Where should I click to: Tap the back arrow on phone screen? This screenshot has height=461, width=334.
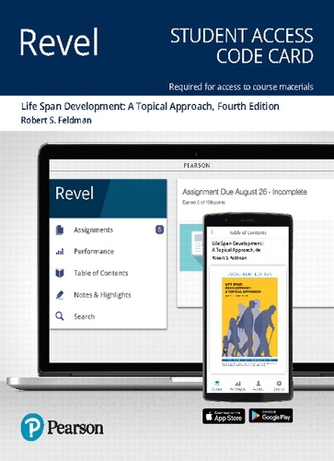pos(213,232)
